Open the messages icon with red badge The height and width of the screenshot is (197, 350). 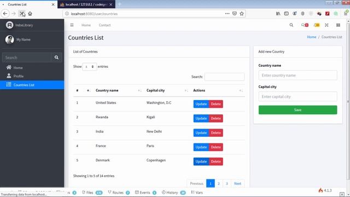(305, 25)
